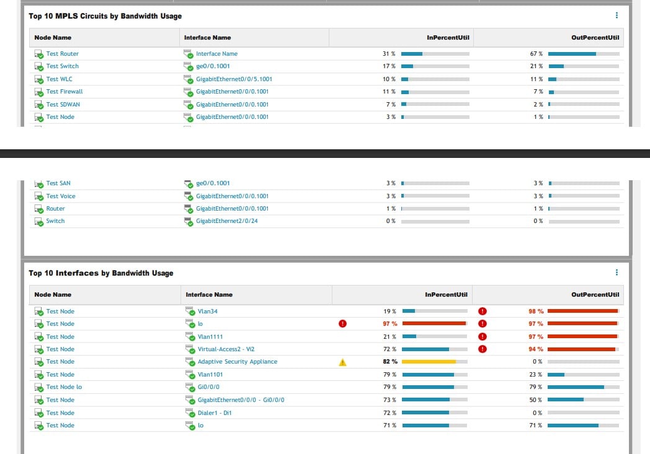Click the '94 %' OutPercentUtil value
Image resolution: width=650 pixels, height=454 pixels.
(x=536, y=349)
